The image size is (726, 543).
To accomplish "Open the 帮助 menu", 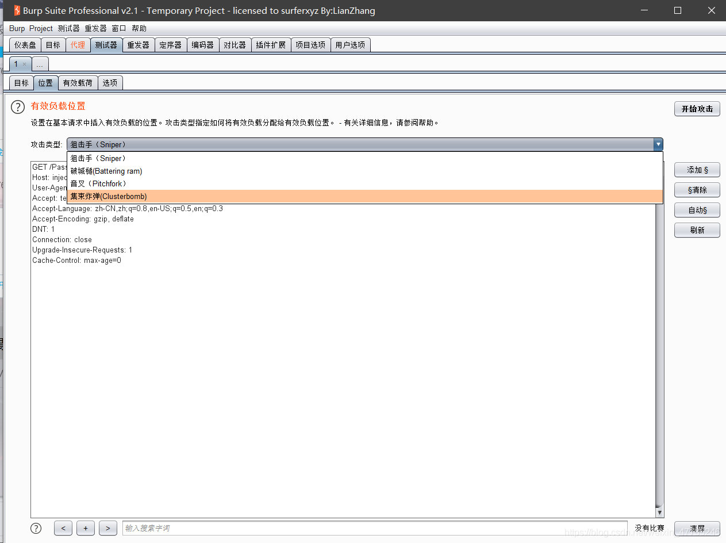I will [139, 28].
